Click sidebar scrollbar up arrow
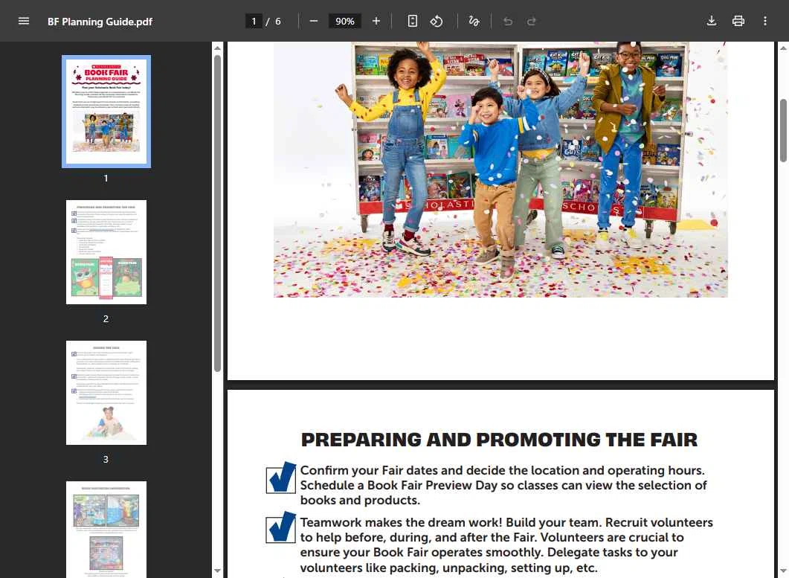This screenshot has height=578, width=789. (x=217, y=48)
